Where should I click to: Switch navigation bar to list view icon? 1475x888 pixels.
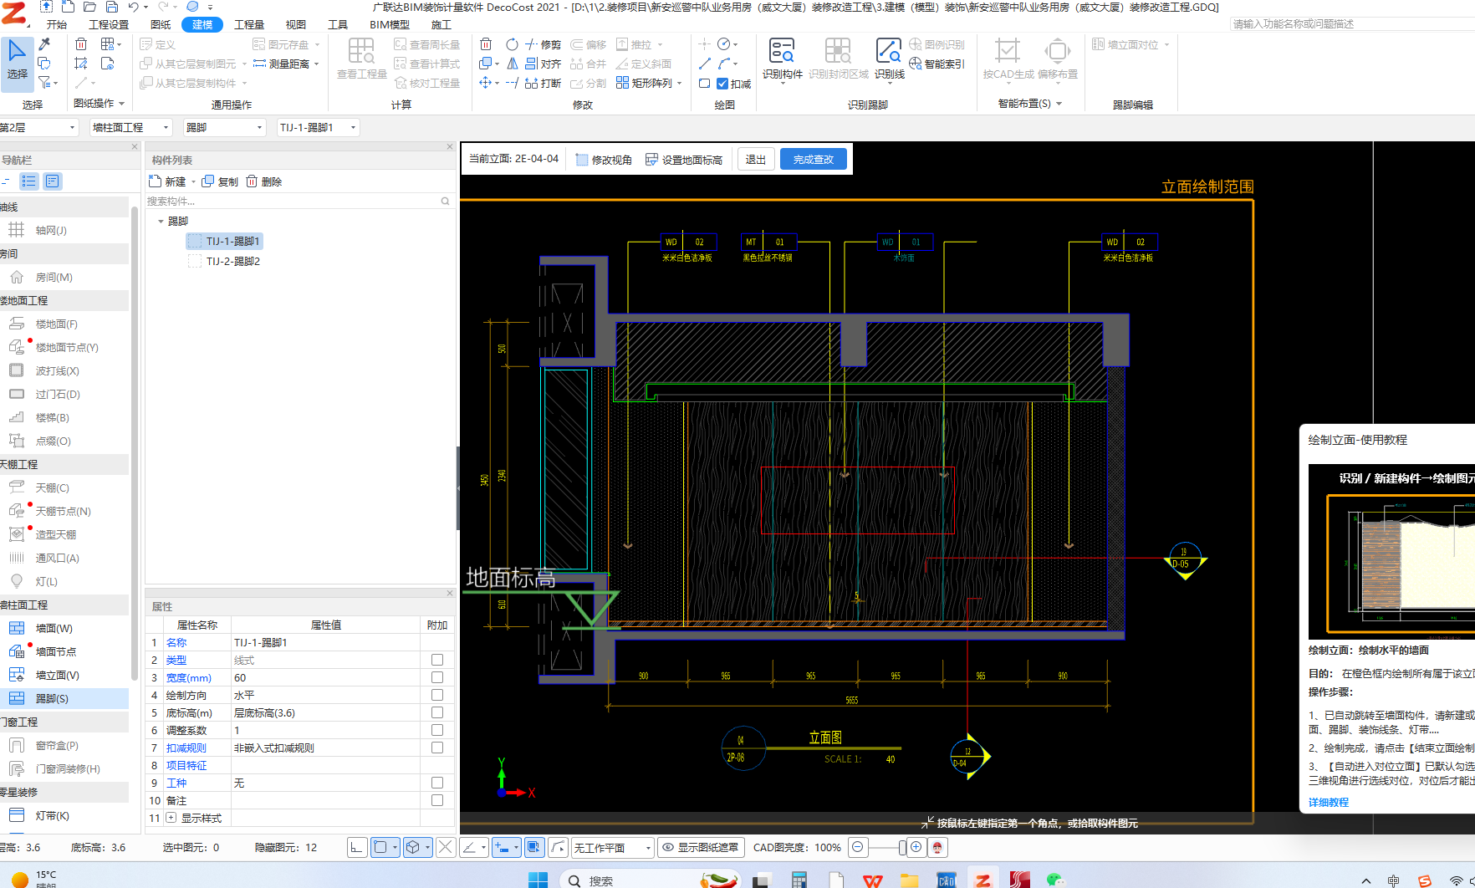pyautogui.click(x=29, y=181)
